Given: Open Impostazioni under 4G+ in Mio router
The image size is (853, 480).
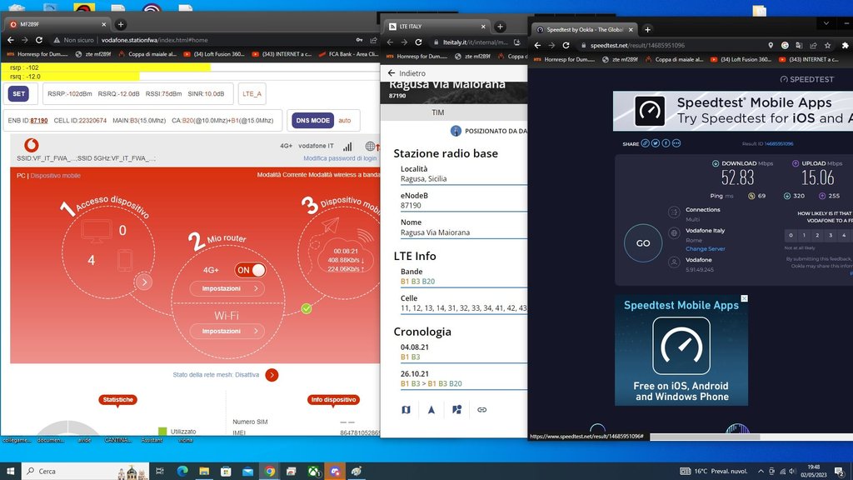Looking at the screenshot, I should (227, 288).
